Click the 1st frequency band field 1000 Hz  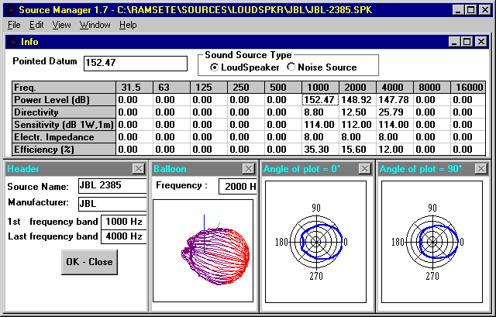point(124,222)
